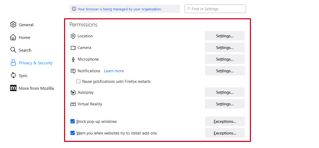Click the Privacy & Security lock icon
Viewport: 319px width, 148px height.
[x=13, y=63]
